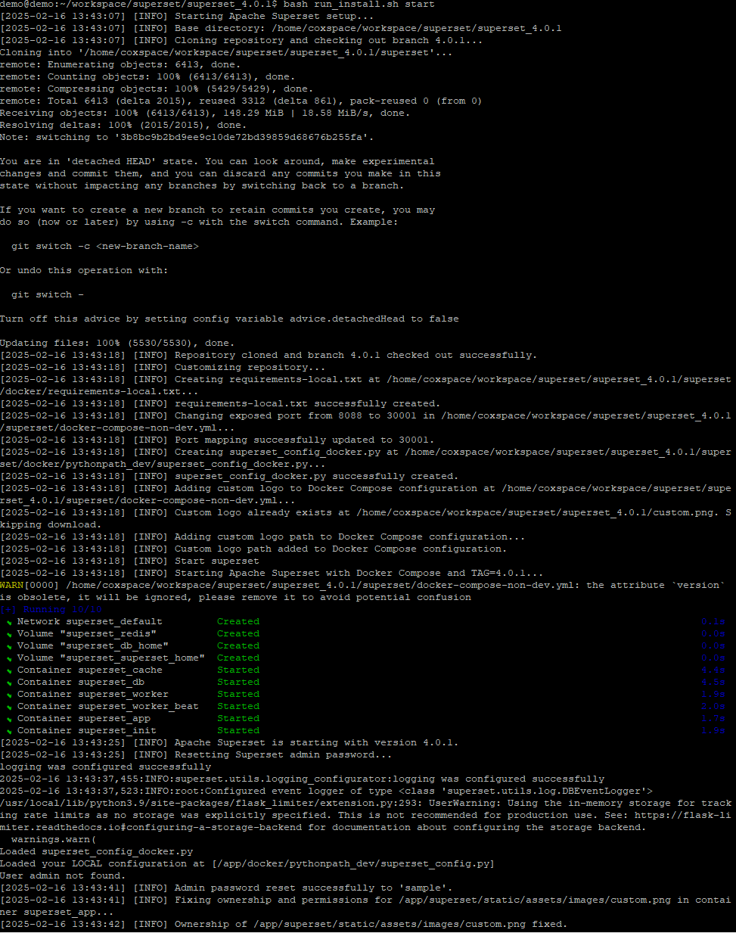Viewport: 736px width, 933px height.
Task: Click "Started" status for Container superset_init
Action: pos(238,731)
